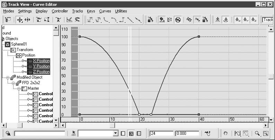Open the Curves menu
Viewport: 275px width, 140px height.
click(x=105, y=11)
